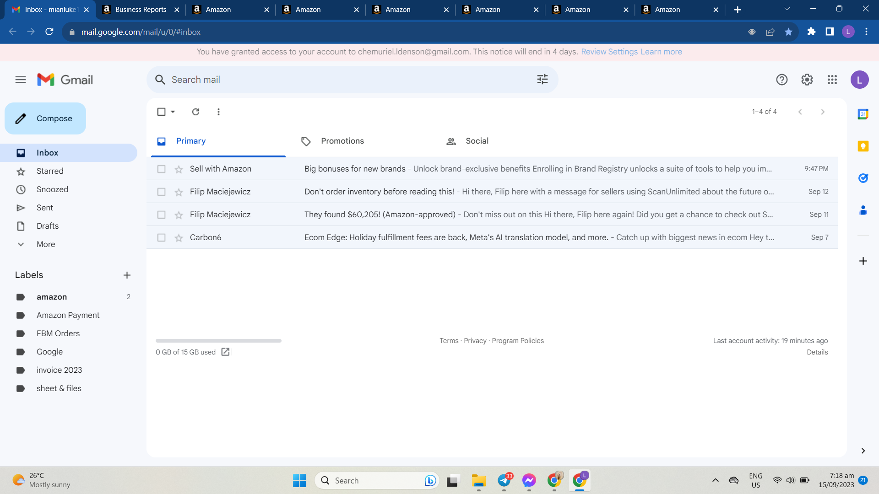Star the 'They found $60,205!' email
The image size is (879, 494).
tap(179, 215)
